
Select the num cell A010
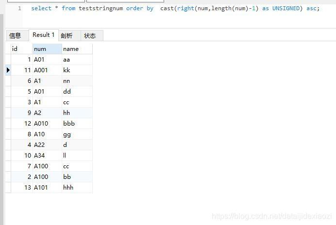pyautogui.click(x=47, y=123)
